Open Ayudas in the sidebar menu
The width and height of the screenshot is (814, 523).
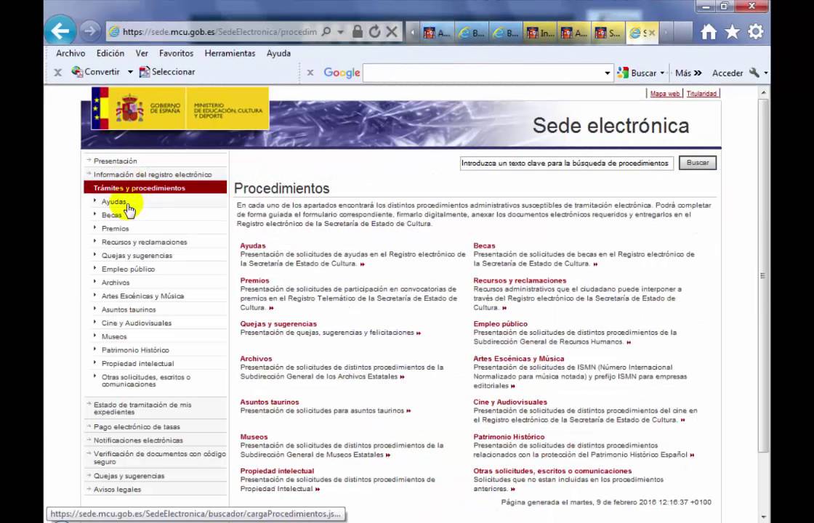(113, 201)
